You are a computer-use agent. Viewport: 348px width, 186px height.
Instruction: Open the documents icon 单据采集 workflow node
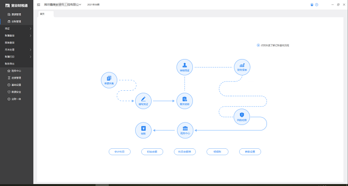coord(109,80)
